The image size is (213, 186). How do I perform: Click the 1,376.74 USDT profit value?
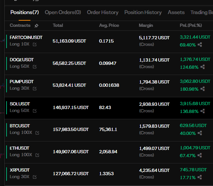coord(195,59)
